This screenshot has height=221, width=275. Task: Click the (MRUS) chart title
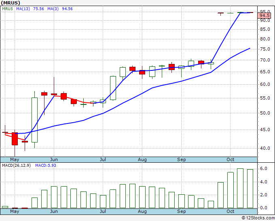click(11, 3)
